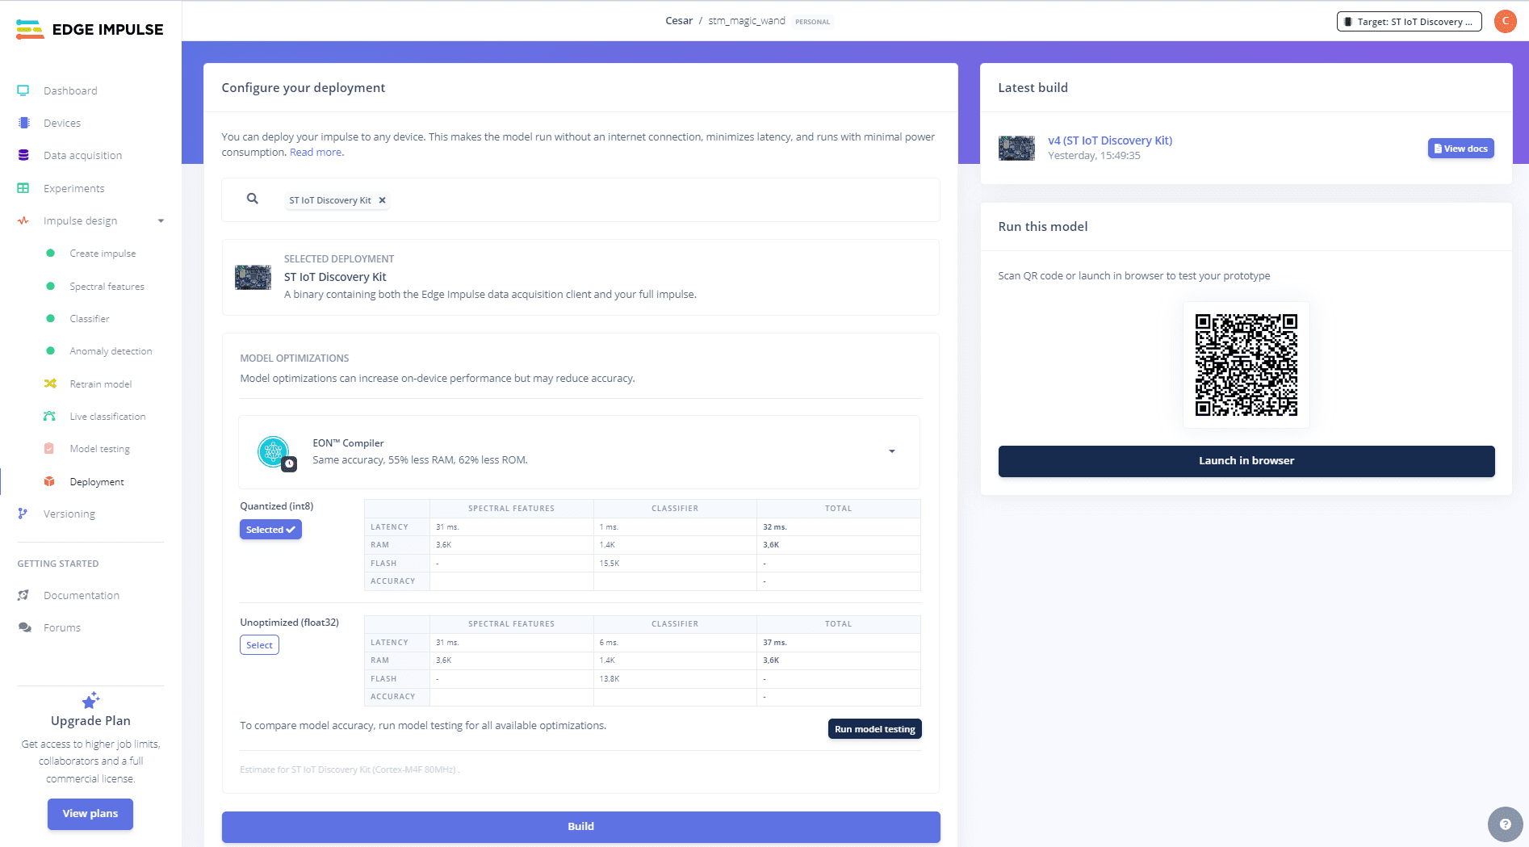The height and width of the screenshot is (847, 1529).
Task: Click the Model testing clipboard icon
Action: click(x=49, y=448)
